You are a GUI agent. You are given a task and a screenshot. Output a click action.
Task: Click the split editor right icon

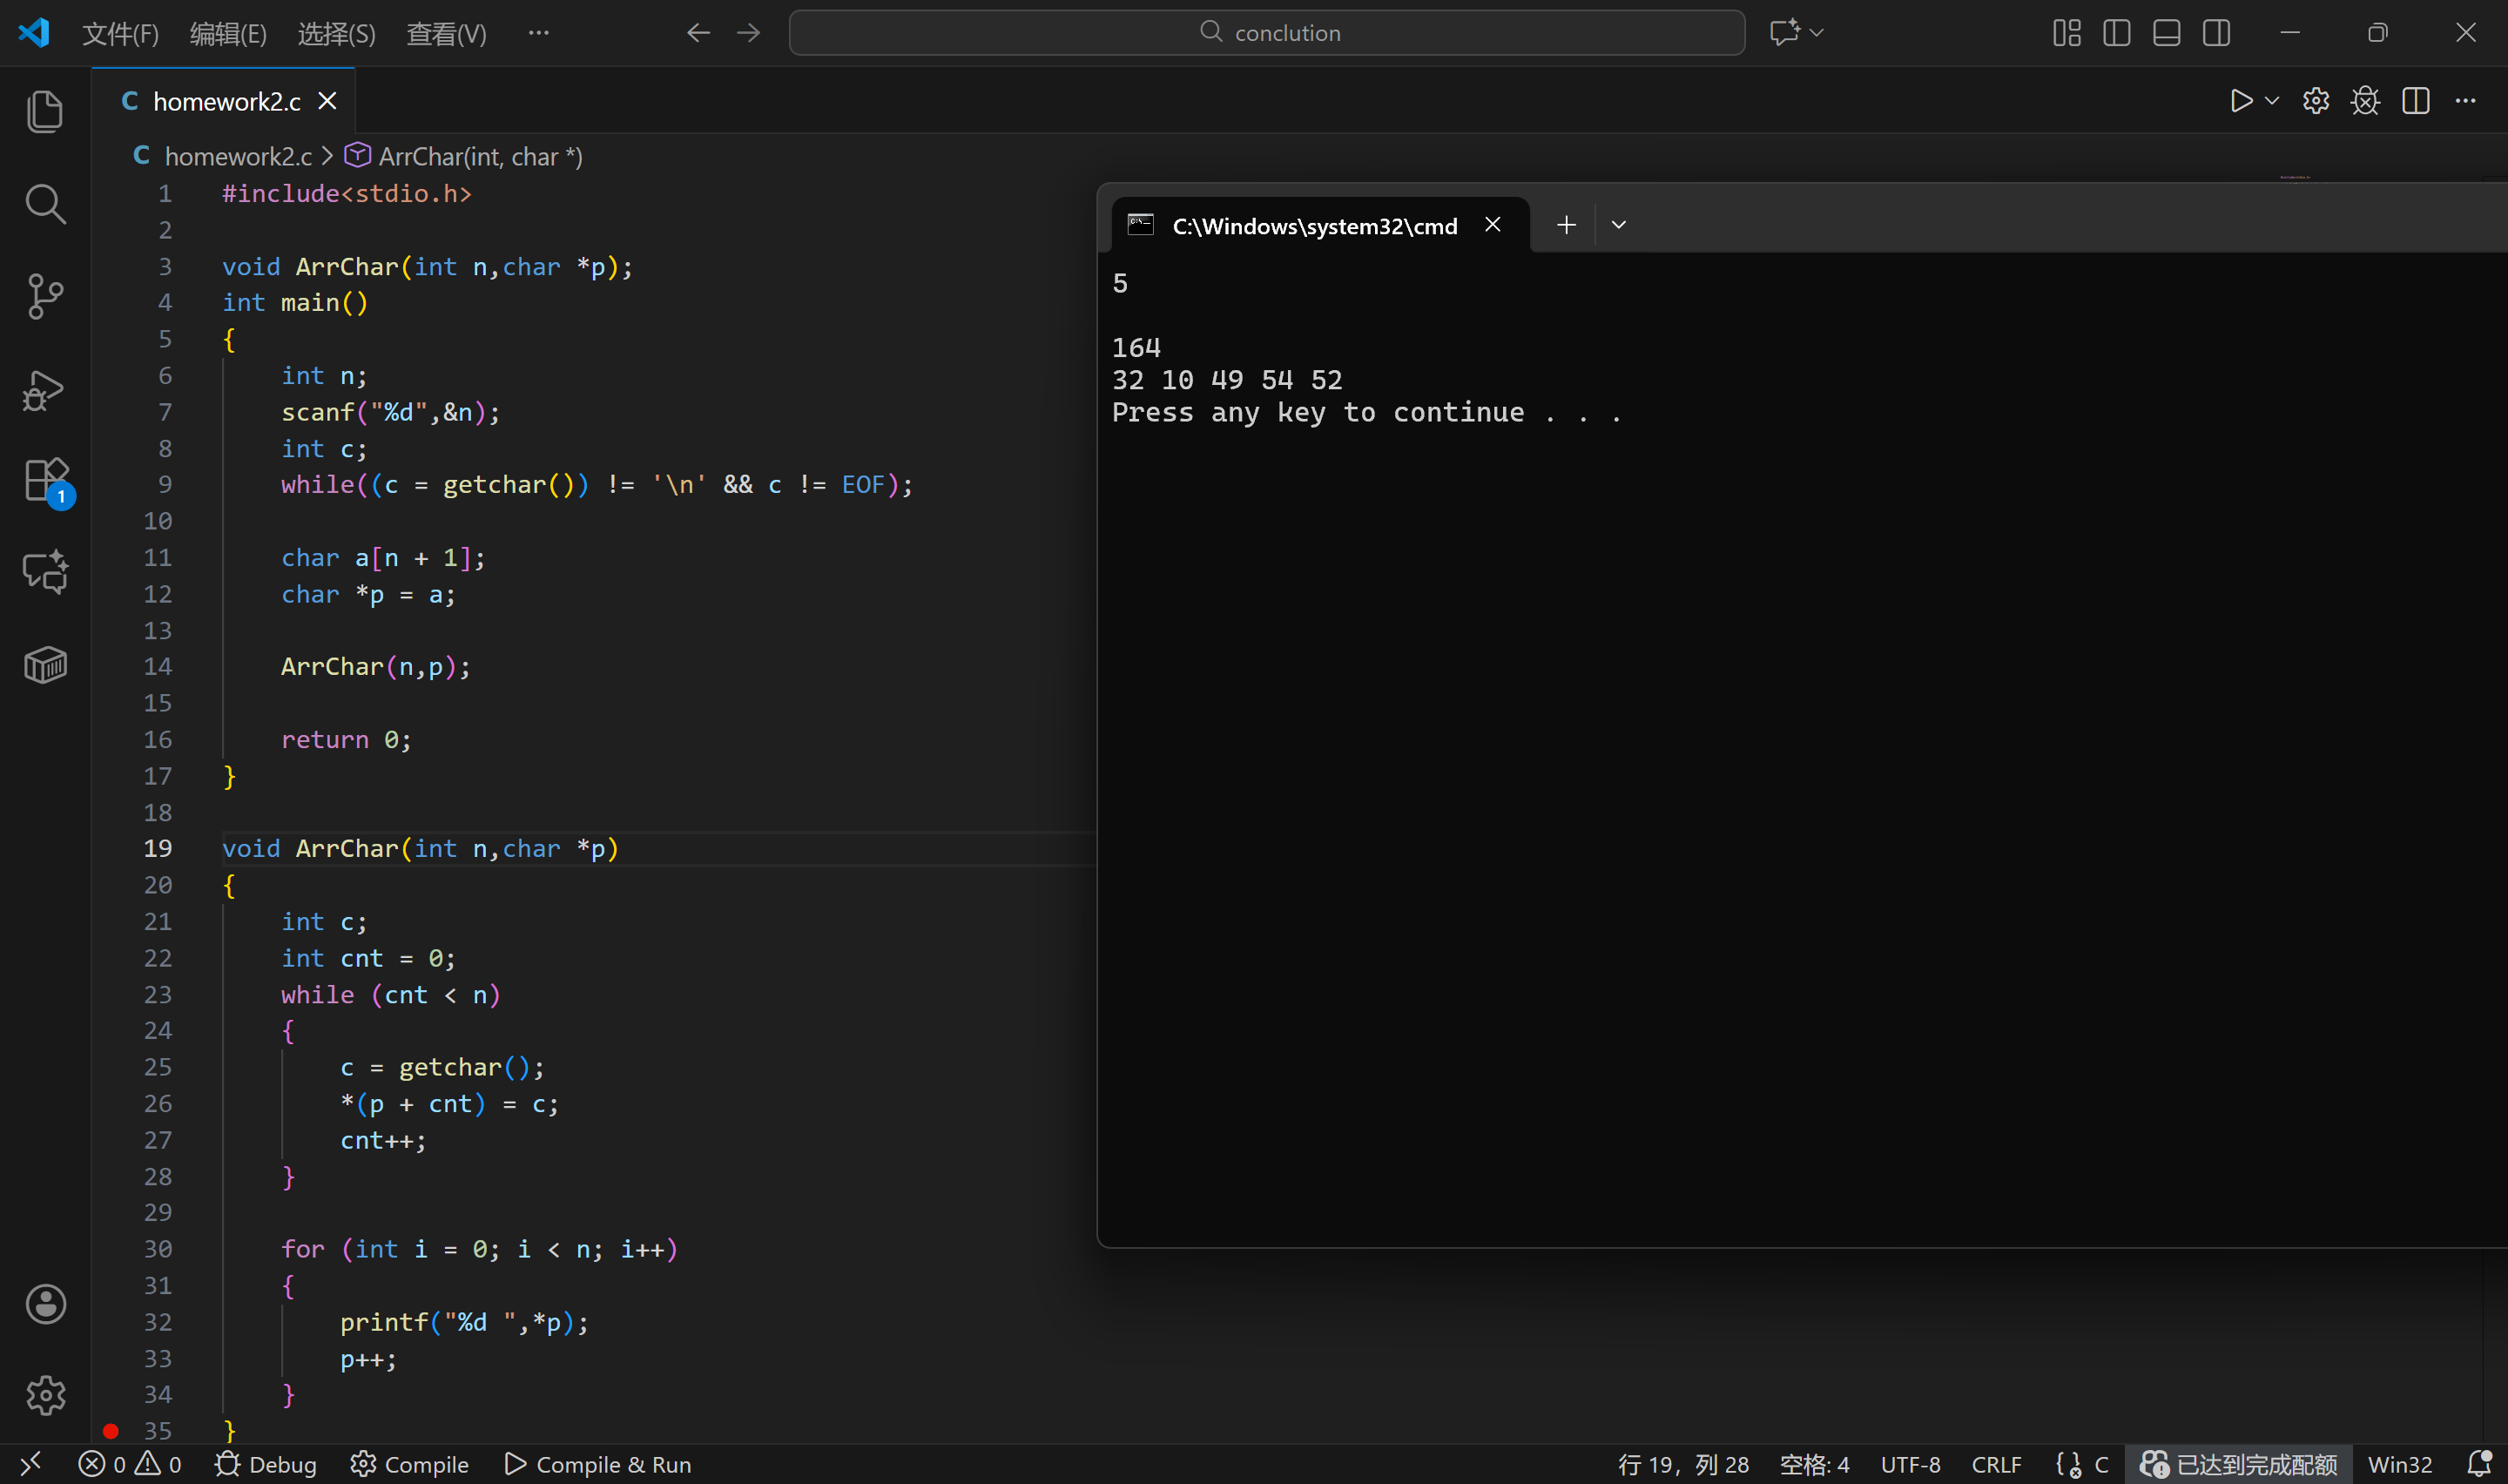pyautogui.click(x=2415, y=101)
